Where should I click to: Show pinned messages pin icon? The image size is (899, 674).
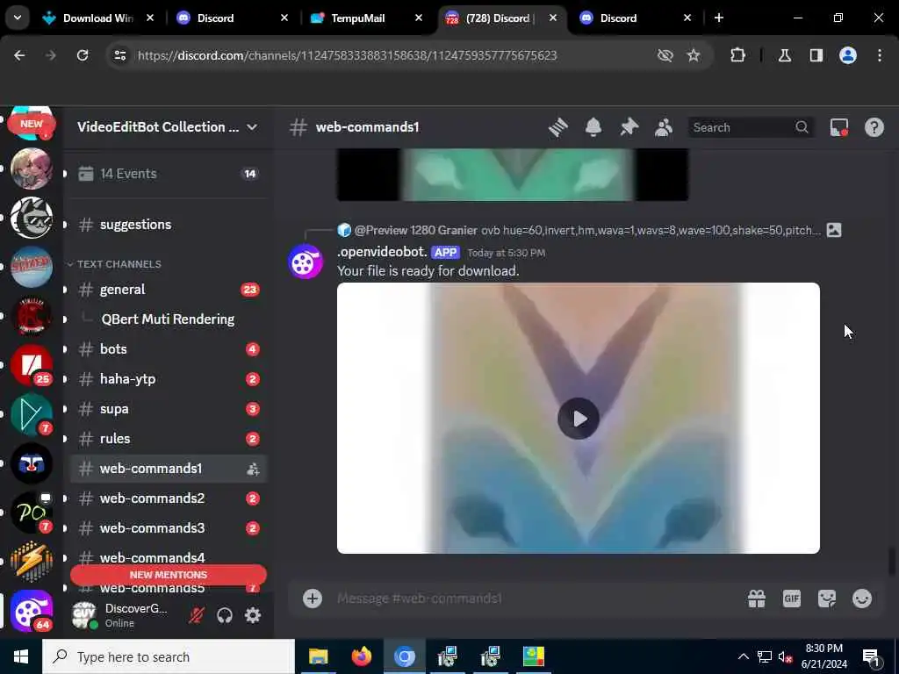(x=629, y=127)
